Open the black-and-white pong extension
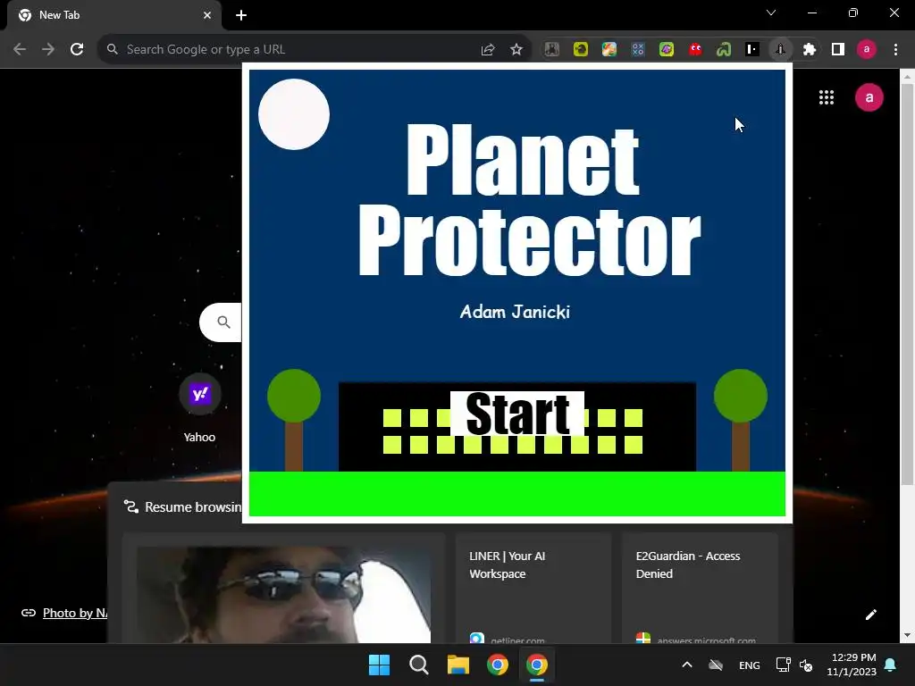 click(x=752, y=50)
